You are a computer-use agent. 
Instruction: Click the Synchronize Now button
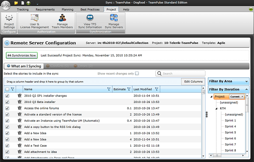pos(22,55)
